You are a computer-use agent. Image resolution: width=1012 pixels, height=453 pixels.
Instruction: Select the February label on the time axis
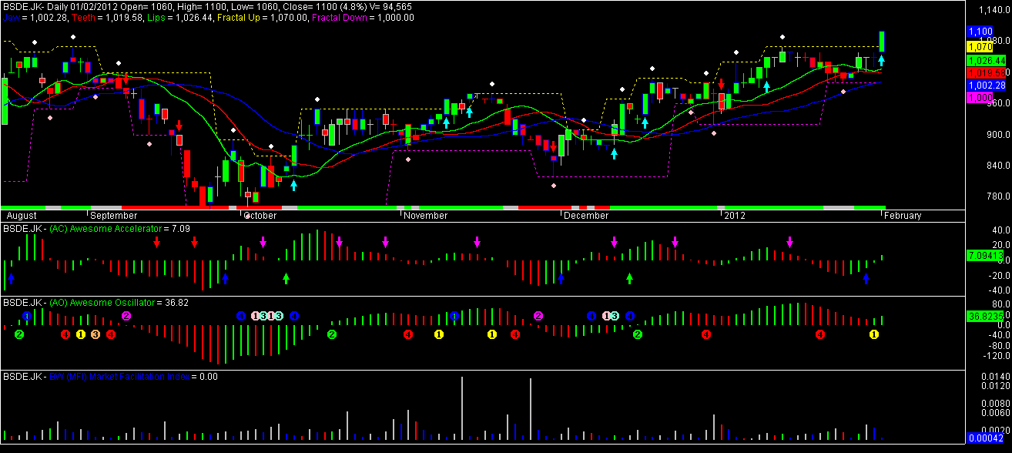coord(903,216)
